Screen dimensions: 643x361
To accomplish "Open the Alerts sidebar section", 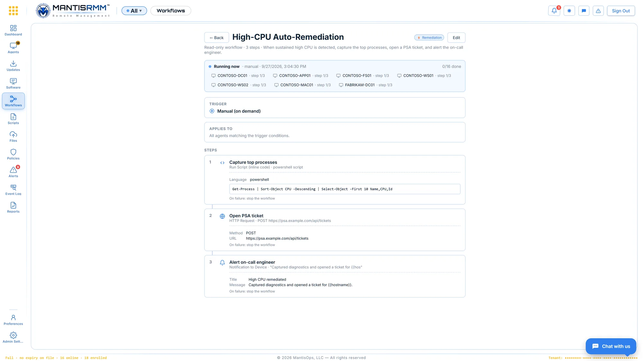I will coord(13,172).
